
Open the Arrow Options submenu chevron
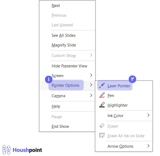pos(148,146)
